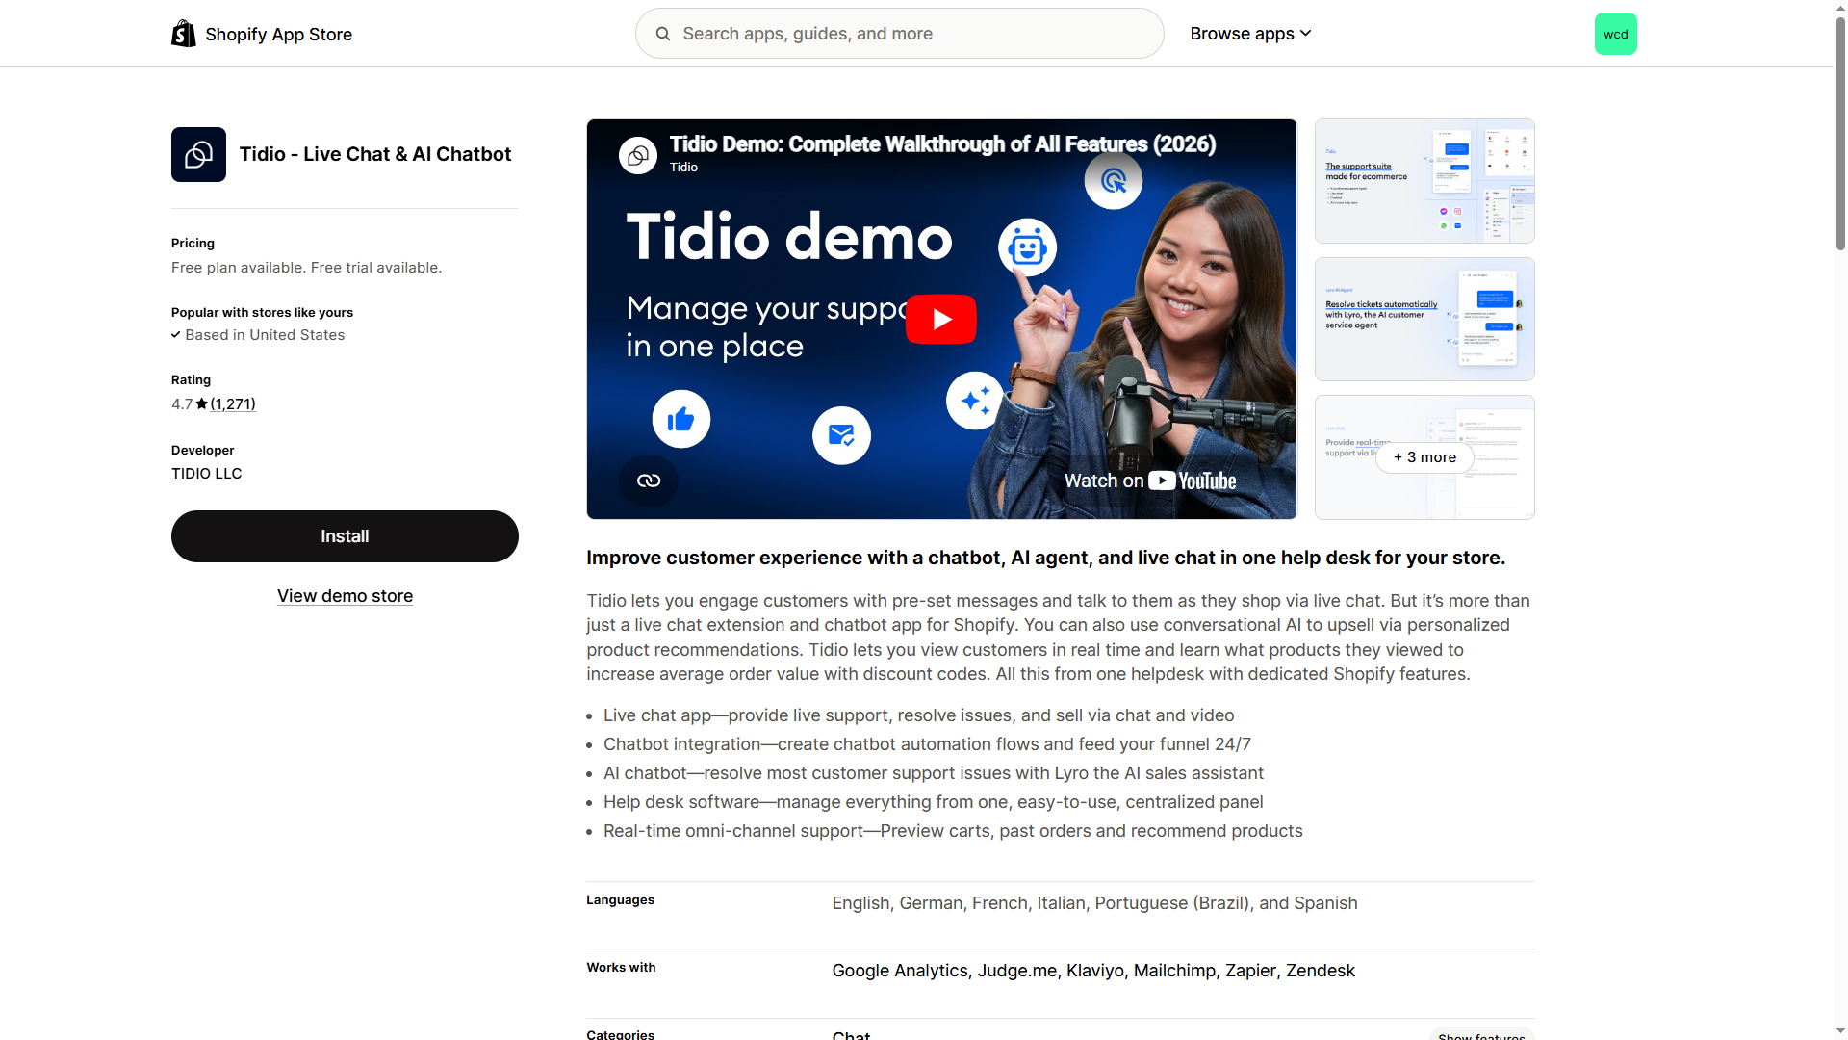Open the support suite screenshot thumbnail
Viewport: 1848px width, 1040px height.
1424,181
